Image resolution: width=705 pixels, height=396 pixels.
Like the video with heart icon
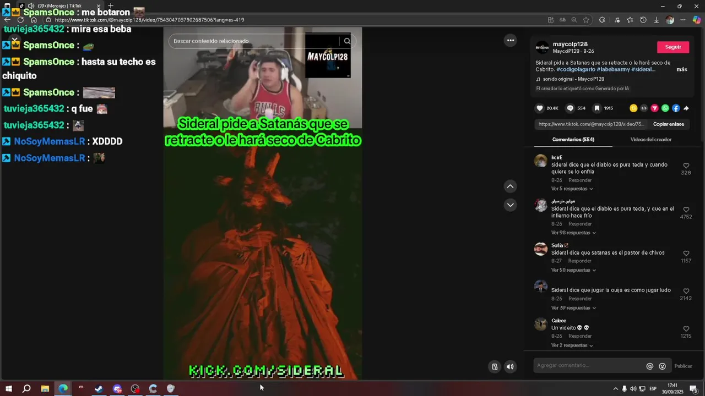(x=540, y=108)
